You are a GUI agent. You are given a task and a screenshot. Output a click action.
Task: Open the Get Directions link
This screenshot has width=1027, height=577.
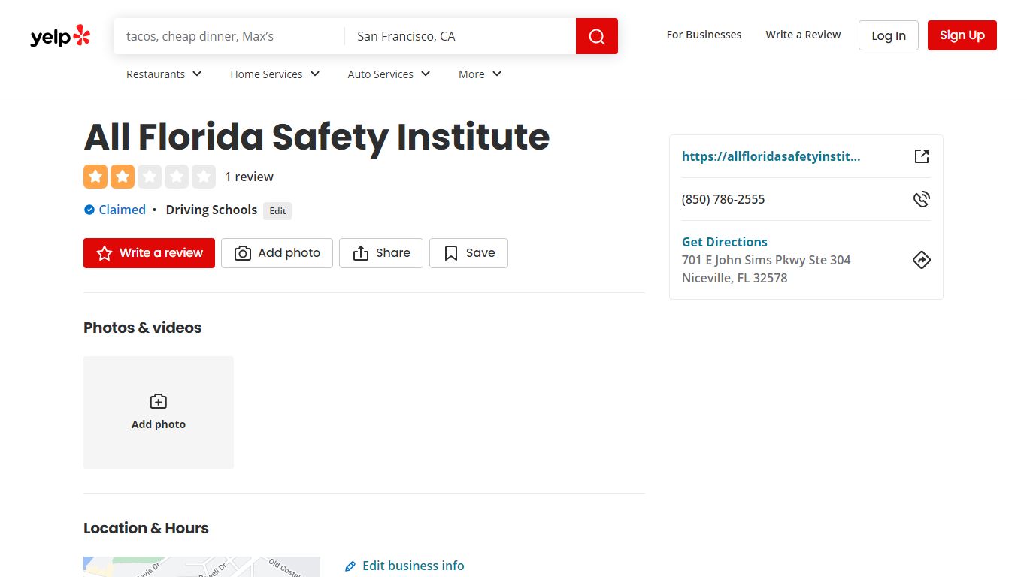pyautogui.click(x=725, y=242)
